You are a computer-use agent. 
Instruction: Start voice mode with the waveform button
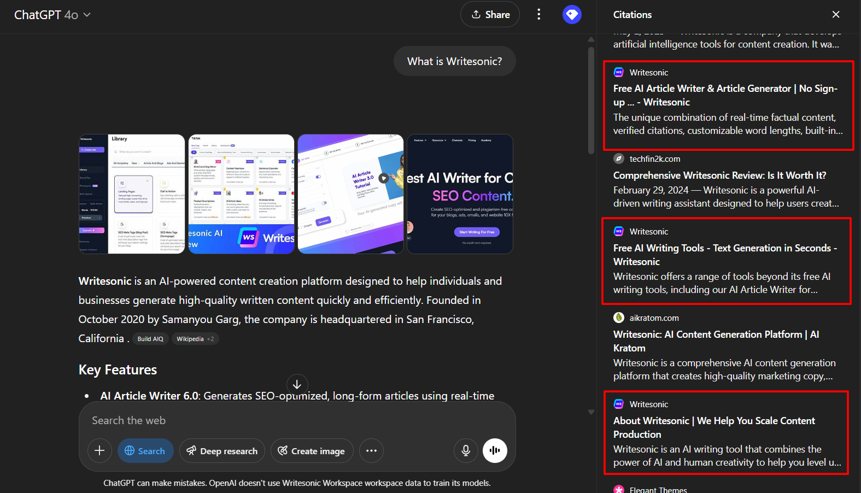[x=495, y=451]
